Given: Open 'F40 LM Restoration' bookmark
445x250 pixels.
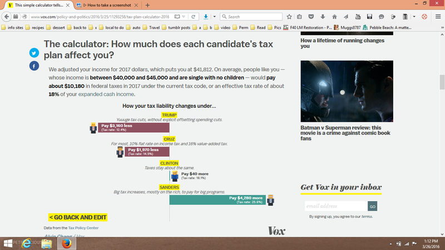Looking at the screenshot, I should coord(308,27).
